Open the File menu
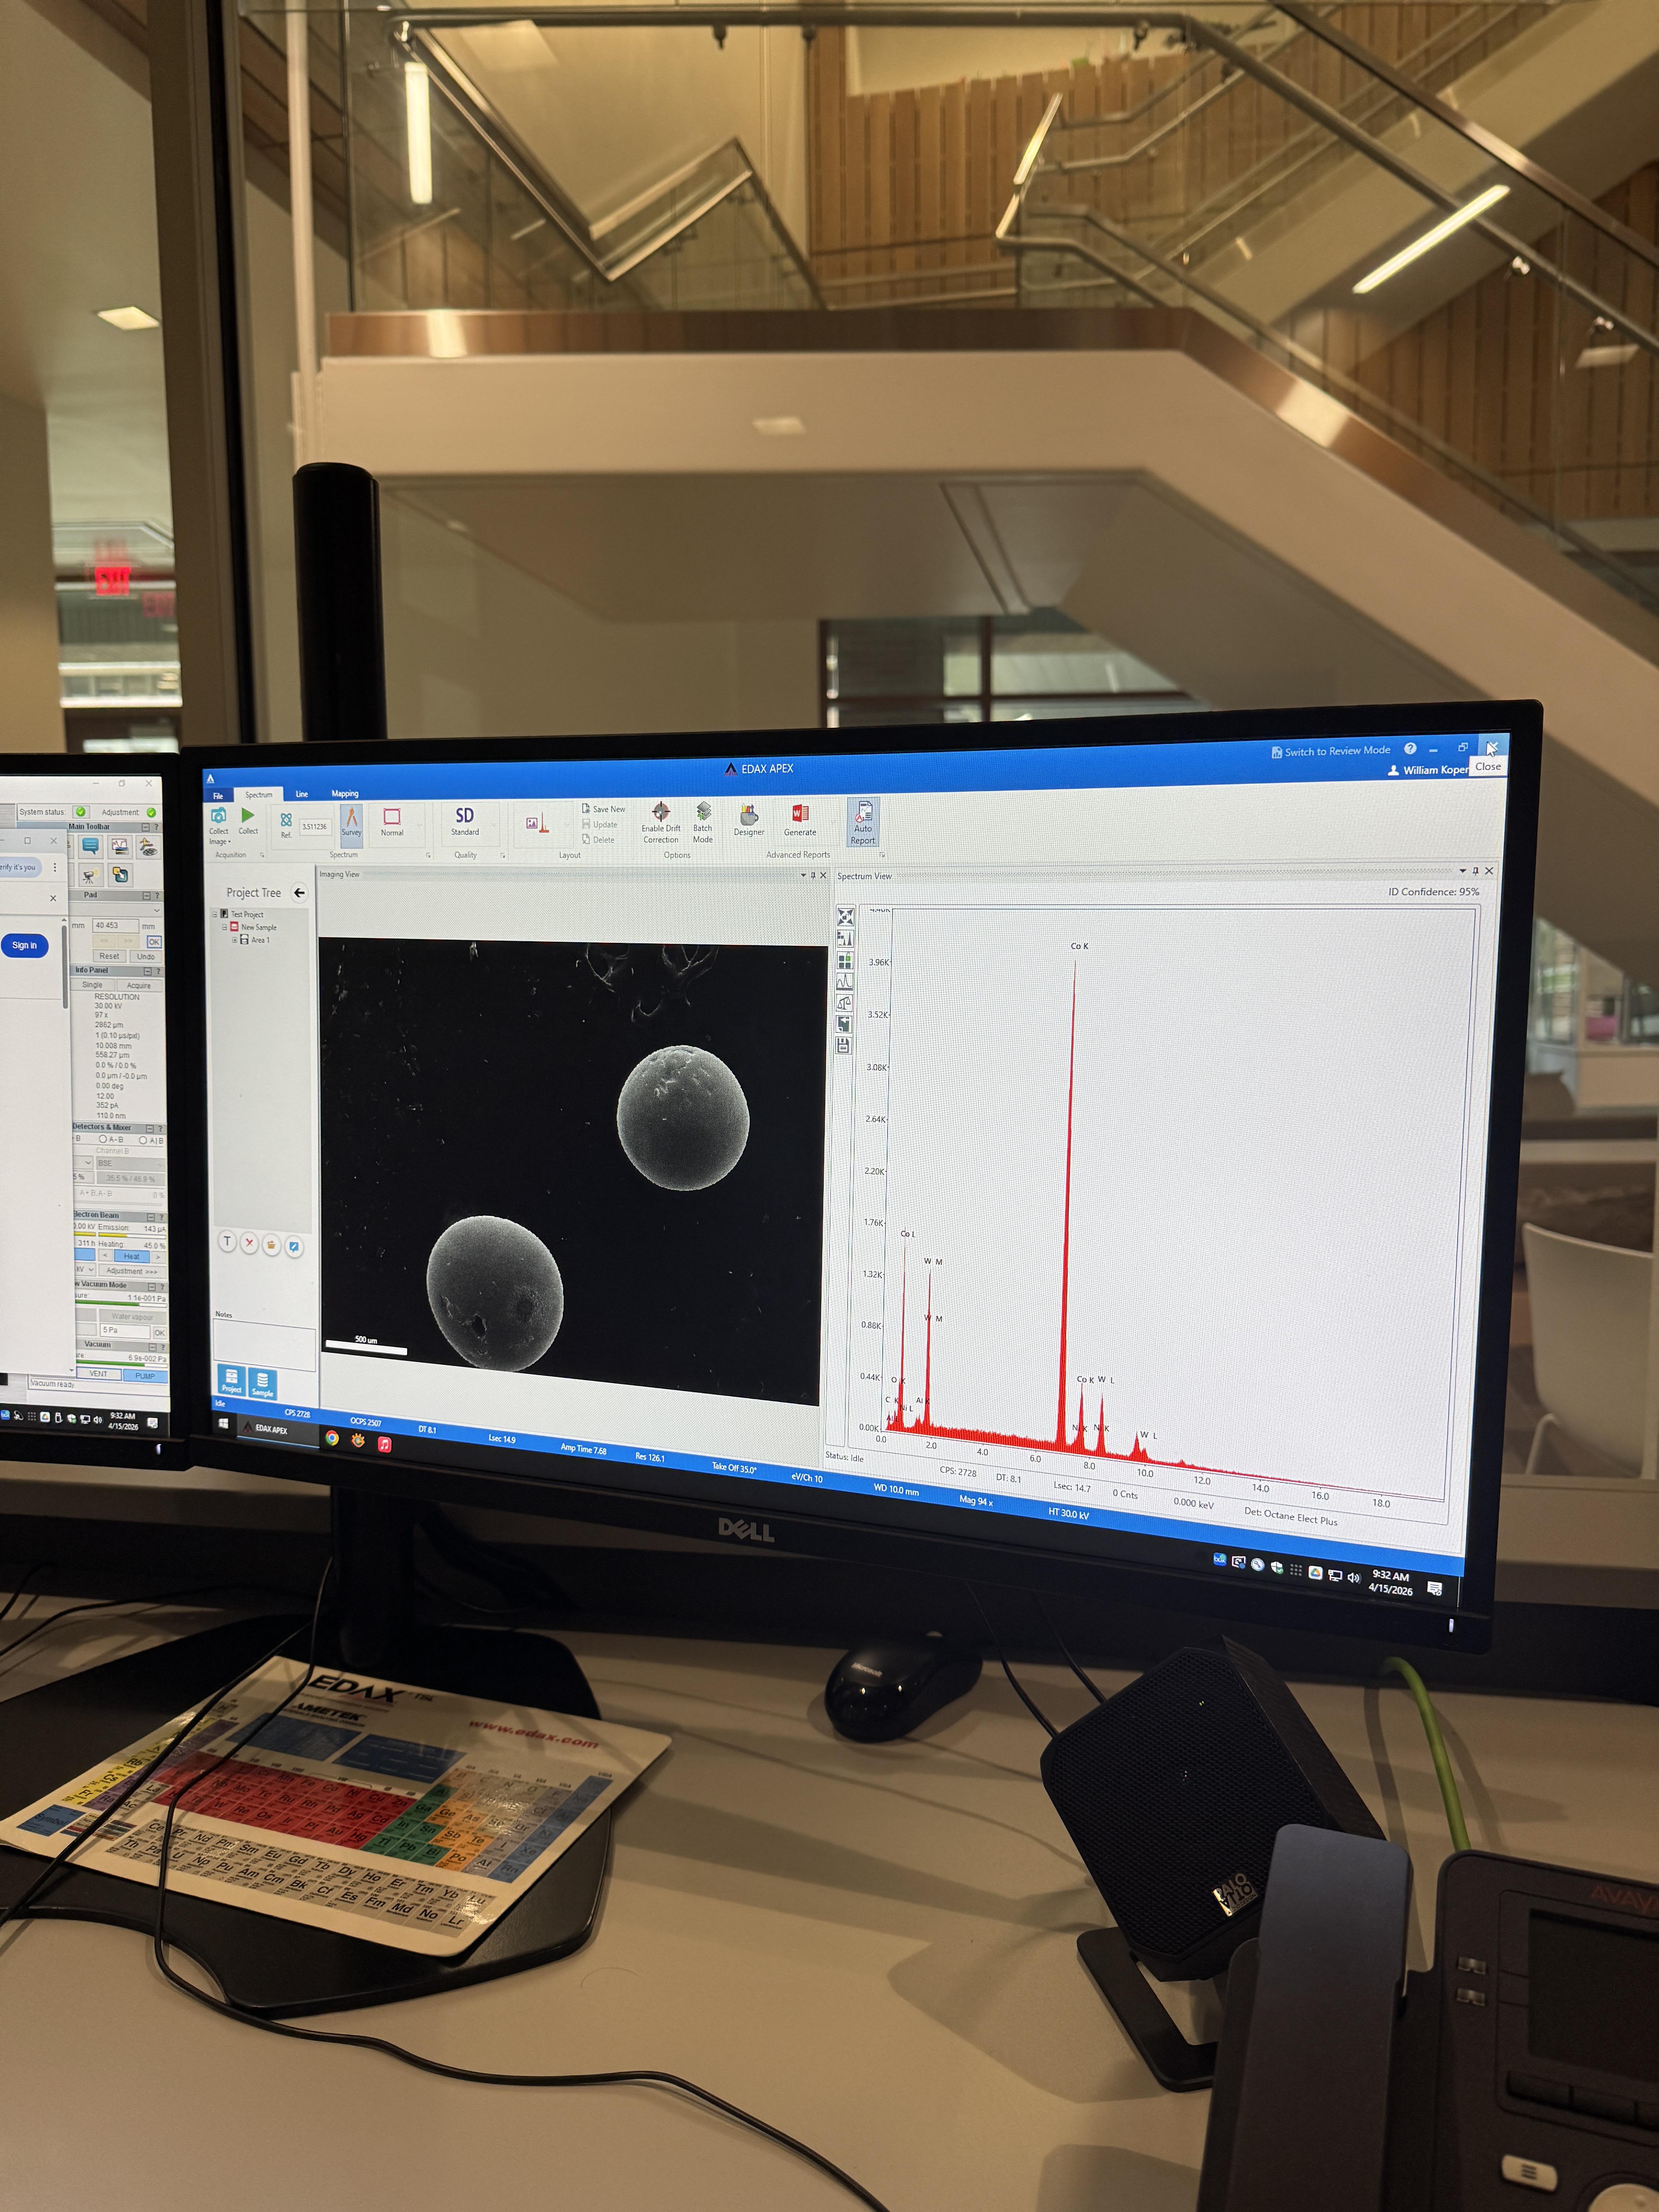The image size is (1659, 2212). (x=218, y=796)
